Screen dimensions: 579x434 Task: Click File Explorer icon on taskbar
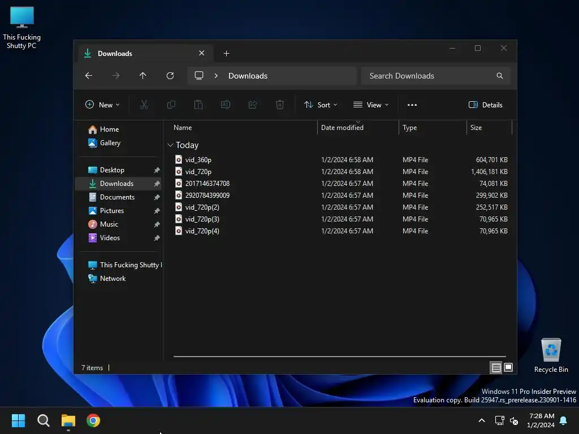[x=68, y=420]
